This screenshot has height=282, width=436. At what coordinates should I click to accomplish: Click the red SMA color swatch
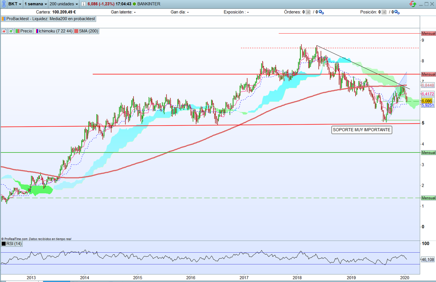(76, 31)
